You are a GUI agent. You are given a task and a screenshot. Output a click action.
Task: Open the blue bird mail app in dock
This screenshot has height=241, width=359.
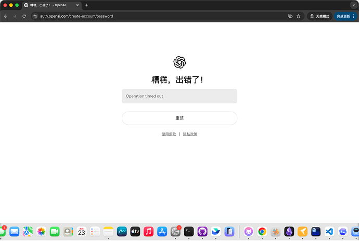216,232
